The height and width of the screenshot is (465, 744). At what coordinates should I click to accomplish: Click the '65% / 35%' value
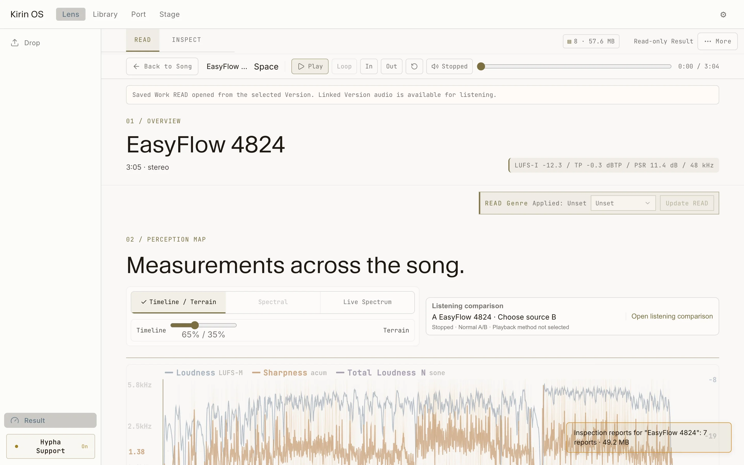tap(203, 335)
